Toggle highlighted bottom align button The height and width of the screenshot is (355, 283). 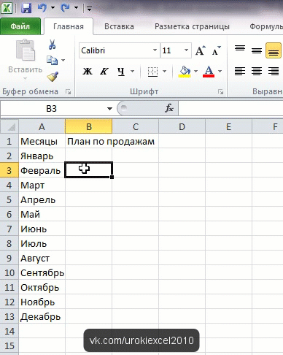[274, 50]
